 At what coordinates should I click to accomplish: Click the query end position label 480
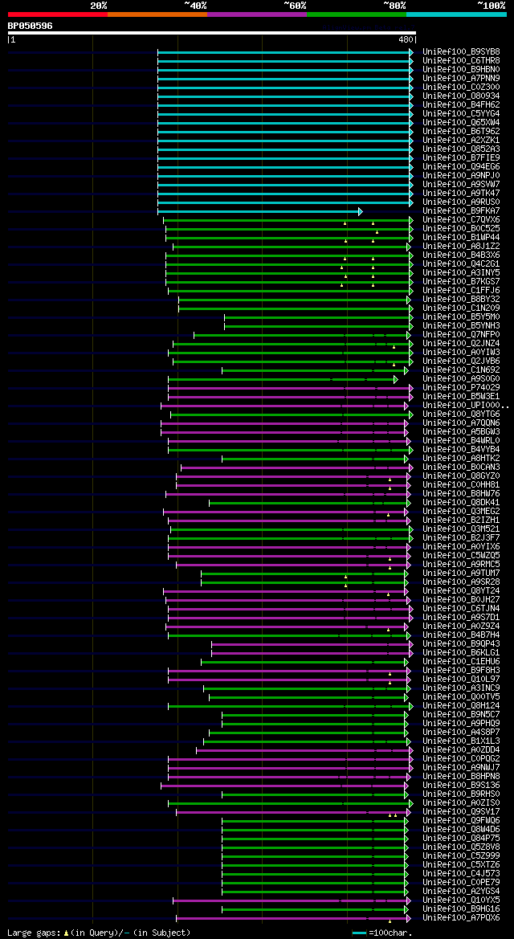click(x=406, y=40)
